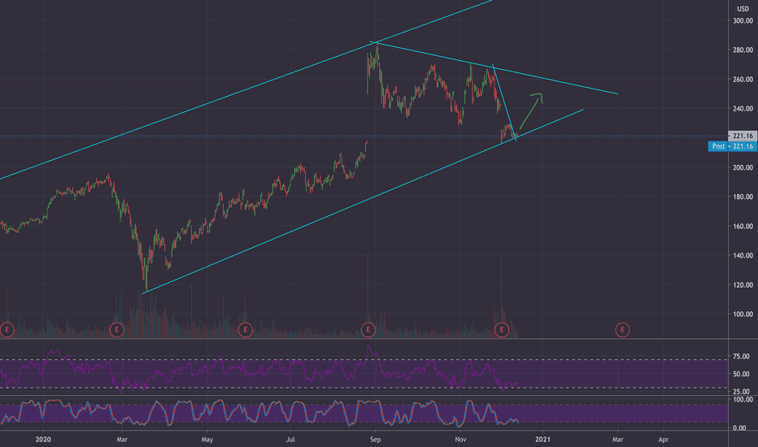
Task: Click the 25.00 level on the RSI scale
Action: tap(741, 392)
